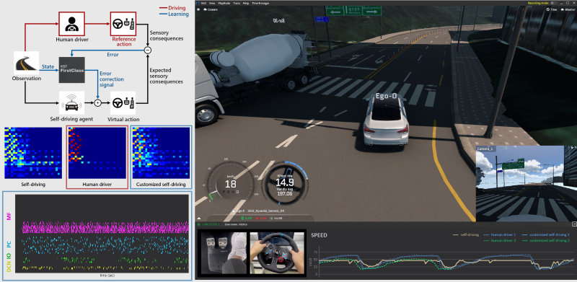This screenshot has width=577, height=282.
Task: Click the red brake value icon
Action: click(257, 218)
